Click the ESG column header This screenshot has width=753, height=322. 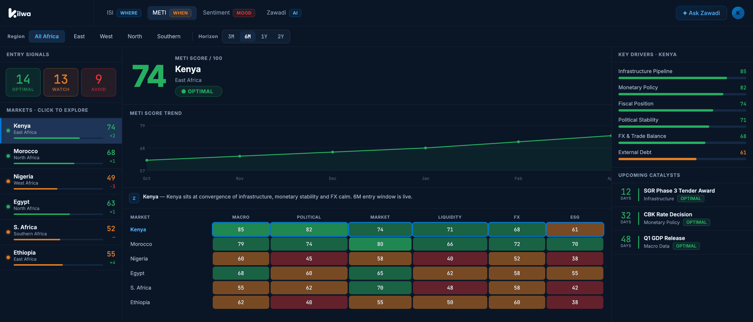(x=575, y=217)
